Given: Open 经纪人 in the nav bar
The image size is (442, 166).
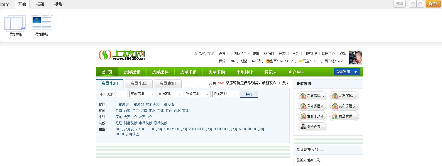Looking at the screenshot, I should [270, 72].
